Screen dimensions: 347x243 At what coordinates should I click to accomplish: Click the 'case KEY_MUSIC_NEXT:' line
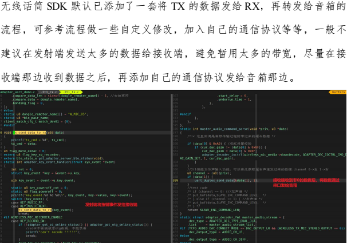click(29, 206)
